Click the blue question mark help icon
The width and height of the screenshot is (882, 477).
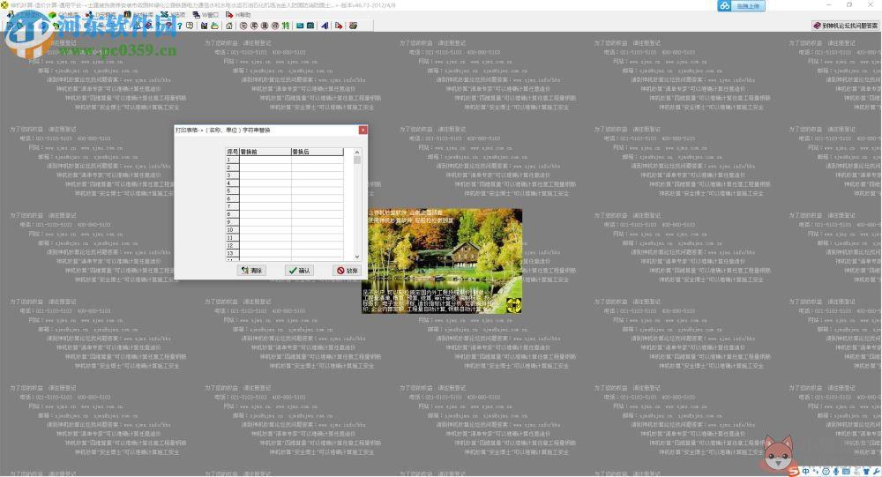179,26
